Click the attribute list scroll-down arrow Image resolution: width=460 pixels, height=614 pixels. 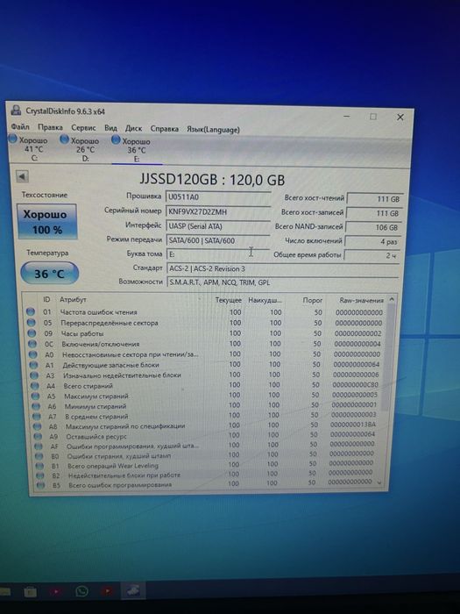(379, 482)
